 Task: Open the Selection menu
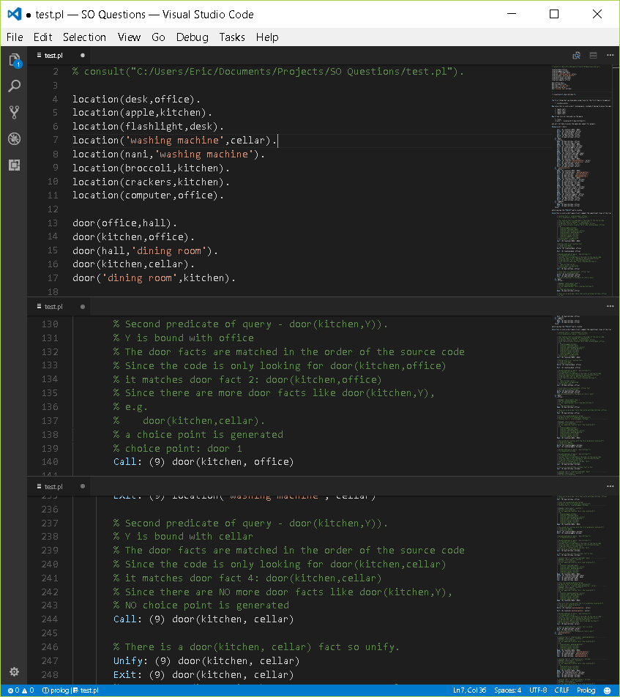click(84, 37)
